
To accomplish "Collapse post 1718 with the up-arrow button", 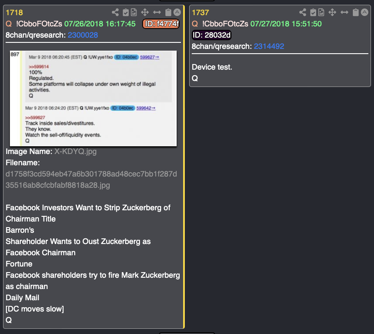I will tap(177, 13).
